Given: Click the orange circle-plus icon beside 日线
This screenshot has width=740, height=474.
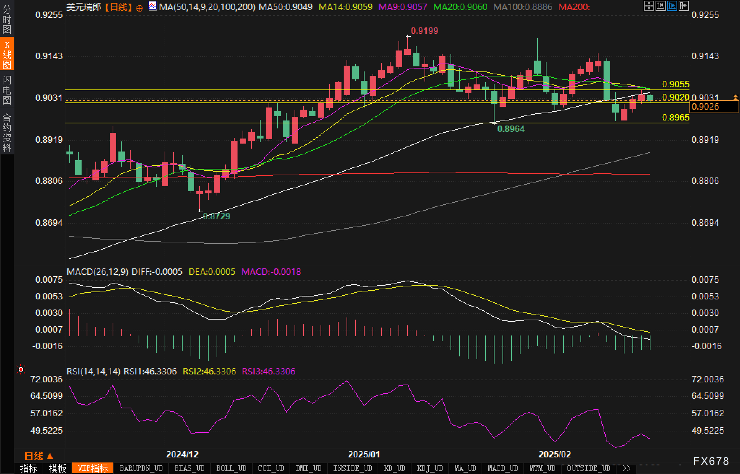Looking at the screenshot, I should coord(139,8).
